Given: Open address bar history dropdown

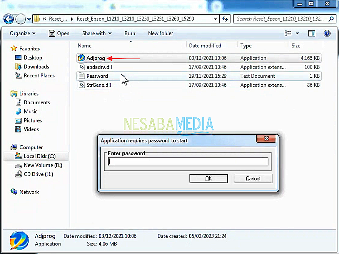Looking at the screenshot, I should click(x=215, y=18).
